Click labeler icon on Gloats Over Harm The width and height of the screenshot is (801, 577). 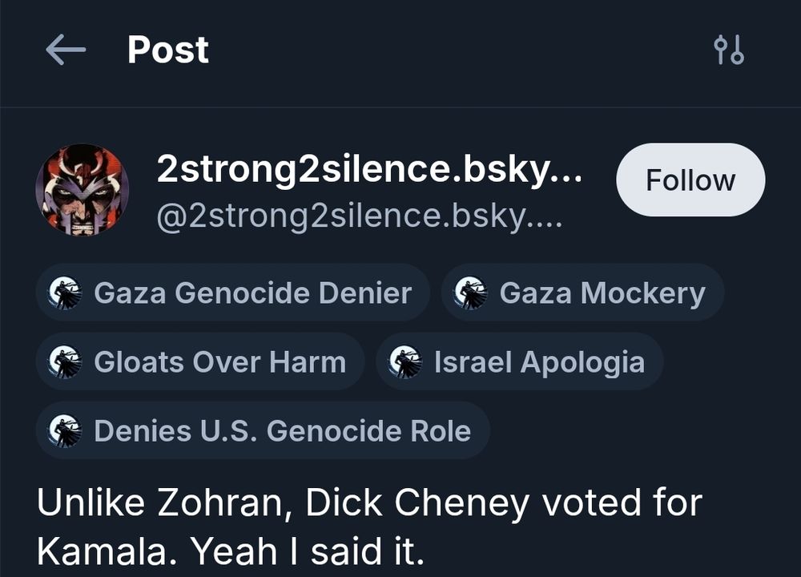(65, 362)
